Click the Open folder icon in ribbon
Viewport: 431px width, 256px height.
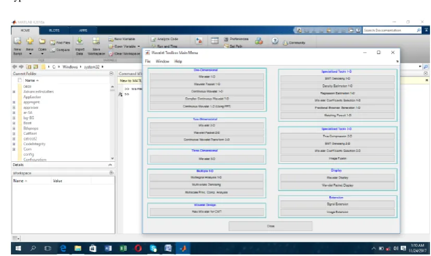pyautogui.click(x=42, y=41)
